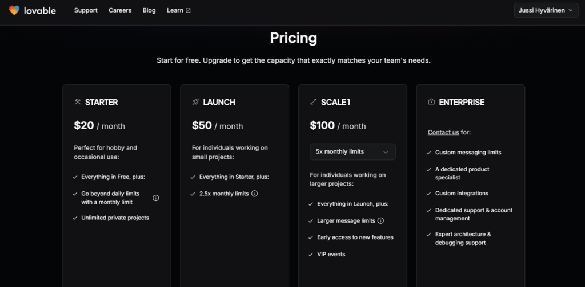This screenshot has height=287, width=585.
Task: Click info icon next to Larger message limits
Action: point(381,221)
